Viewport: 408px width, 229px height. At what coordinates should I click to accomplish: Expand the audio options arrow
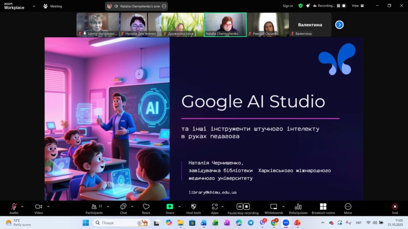tap(22, 207)
